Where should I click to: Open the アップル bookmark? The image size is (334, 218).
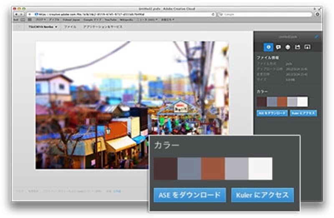point(54,20)
